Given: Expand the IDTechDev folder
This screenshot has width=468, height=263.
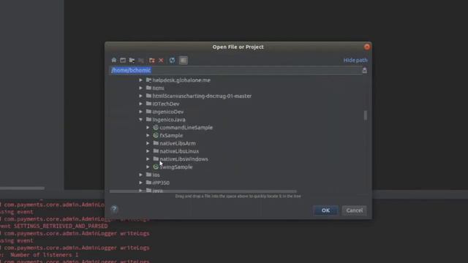Looking at the screenshot, I should 140,104.
